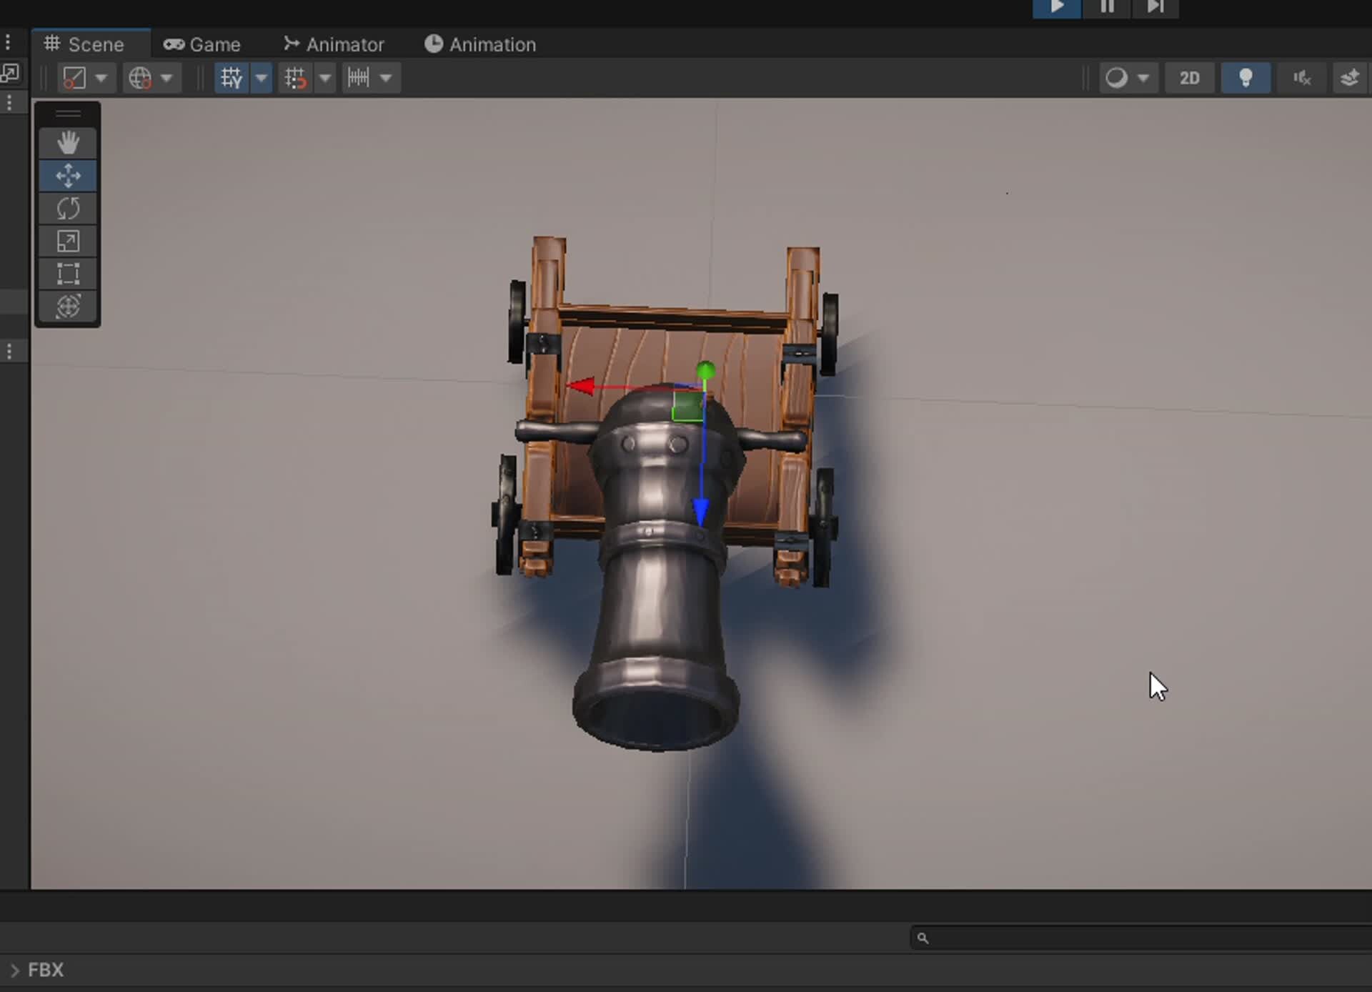Select the Hand tool for panning
The image size is (1372, 992).
point(68,142)
